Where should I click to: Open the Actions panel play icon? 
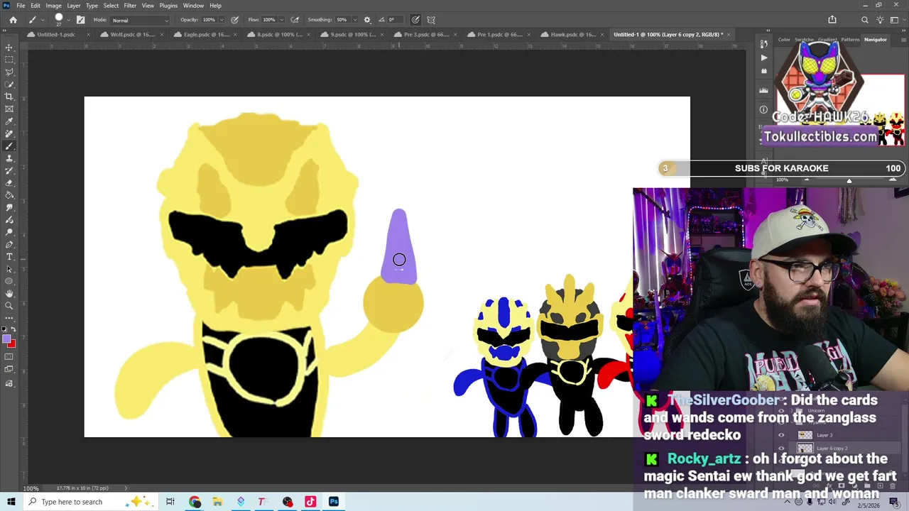click(x=763, y=57)
